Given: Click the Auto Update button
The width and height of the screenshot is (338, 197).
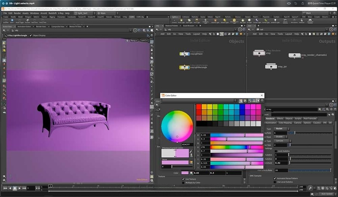Looking at the screenshot, I should tap(327, 194).
